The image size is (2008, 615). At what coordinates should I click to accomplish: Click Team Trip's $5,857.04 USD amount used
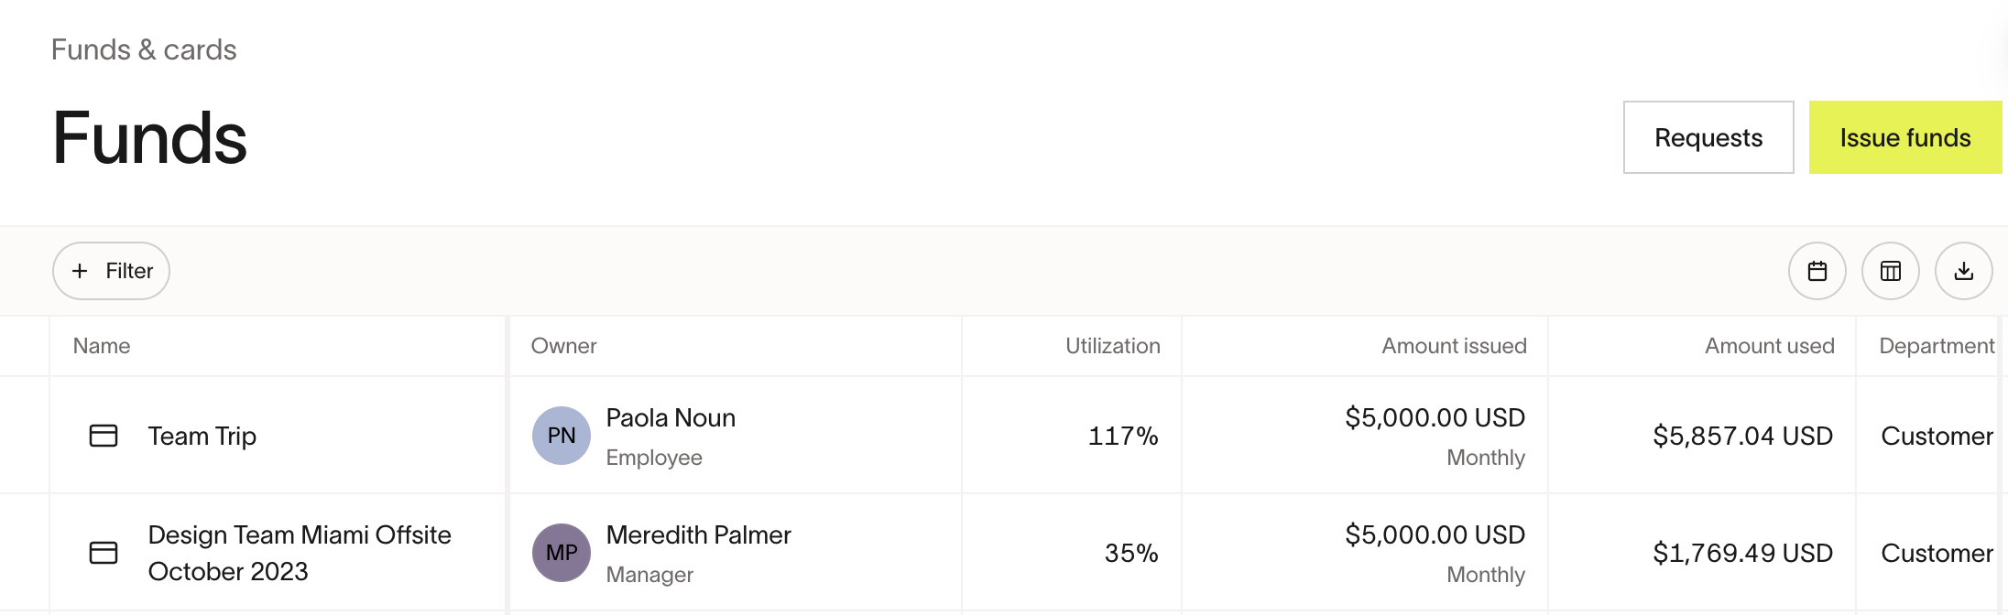click(x=1742, y=436)
